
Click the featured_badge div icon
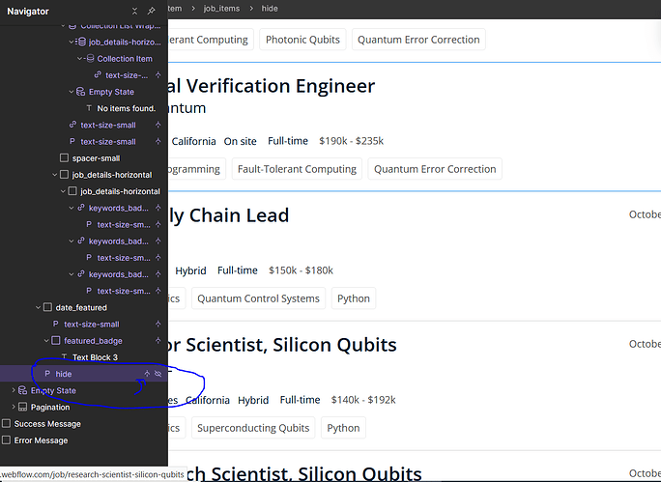[x=56, y=341]
